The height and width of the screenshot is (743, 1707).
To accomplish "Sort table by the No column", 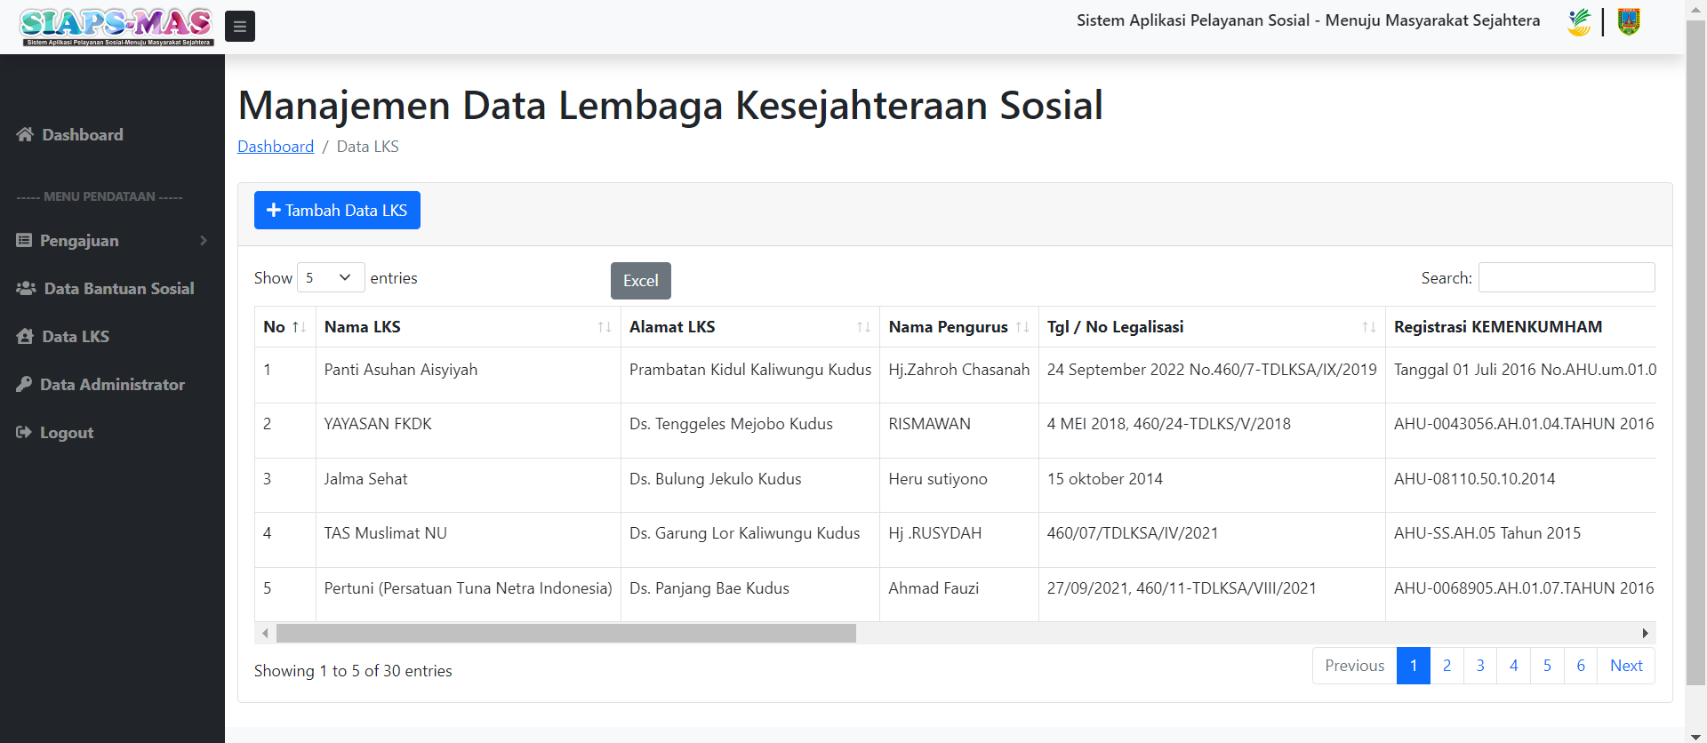I will pyautogui.click(x=284, y=327).
